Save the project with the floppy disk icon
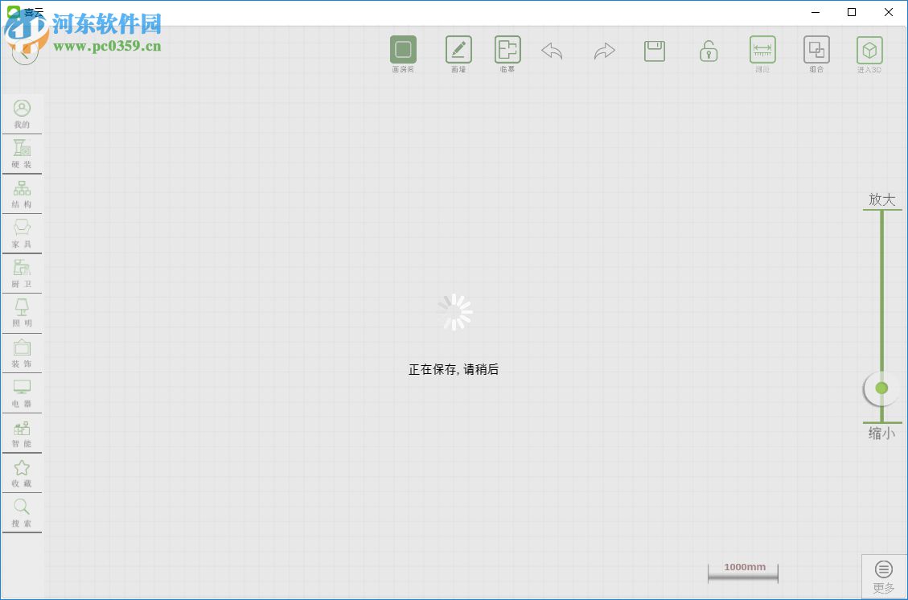Screen dimensions: 908x600 coord(655,51)
